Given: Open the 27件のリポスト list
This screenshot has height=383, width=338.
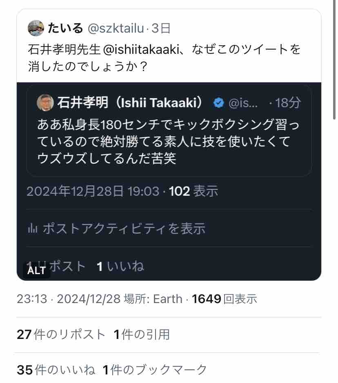Looking at the screenshot, I should [61, 334].
